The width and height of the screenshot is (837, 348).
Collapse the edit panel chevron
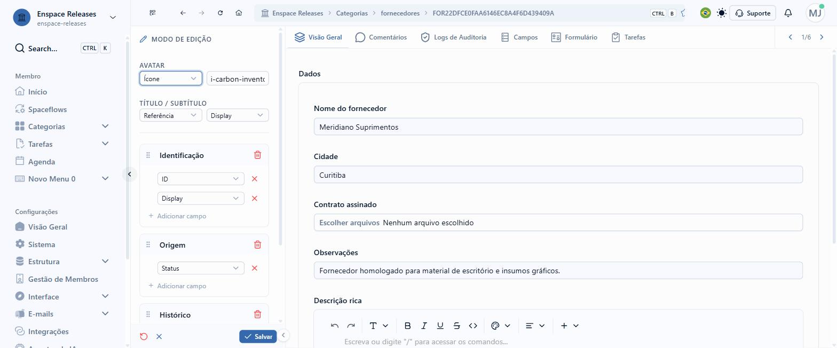283,335
